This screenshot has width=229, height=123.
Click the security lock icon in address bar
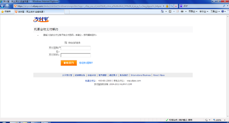(167, 6)
